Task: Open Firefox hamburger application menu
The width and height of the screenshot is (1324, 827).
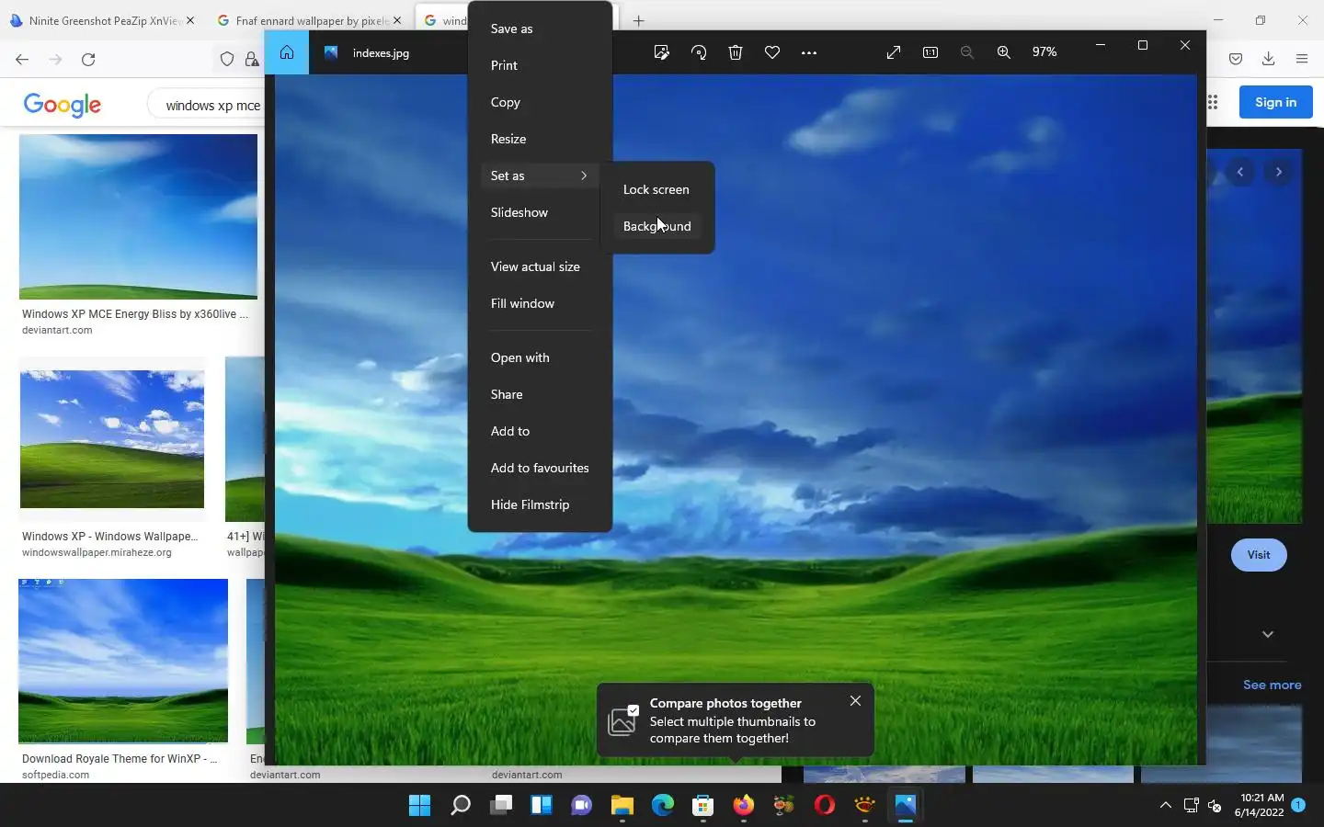Action: tap(1302, 60)
